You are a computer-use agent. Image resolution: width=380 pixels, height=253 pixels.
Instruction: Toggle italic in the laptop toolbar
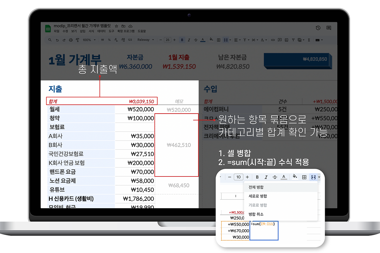pos(189,40)
